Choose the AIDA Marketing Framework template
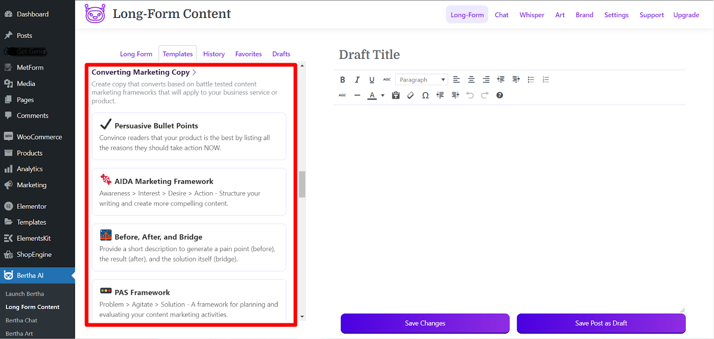714x339 pixels. click(x=189, y=192)
